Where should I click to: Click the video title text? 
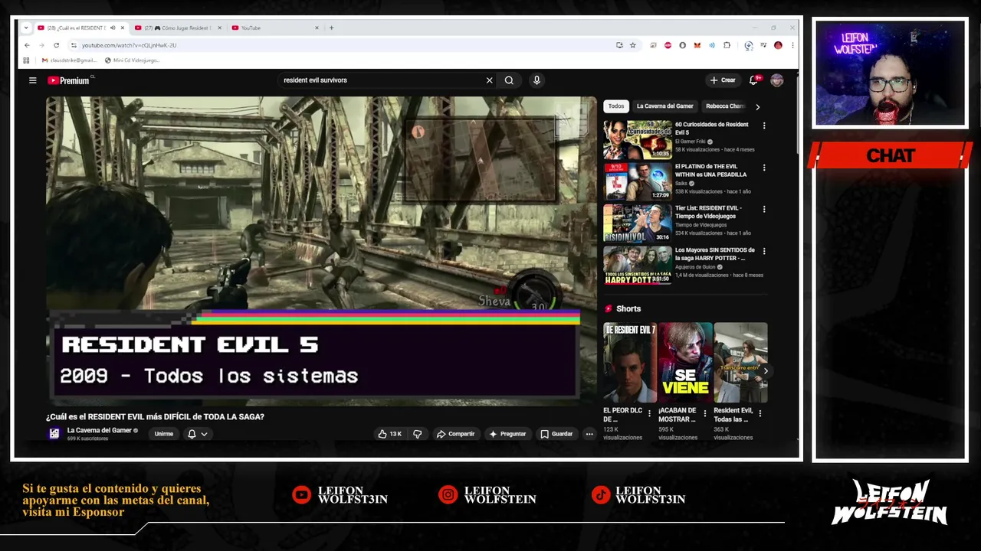155,417
